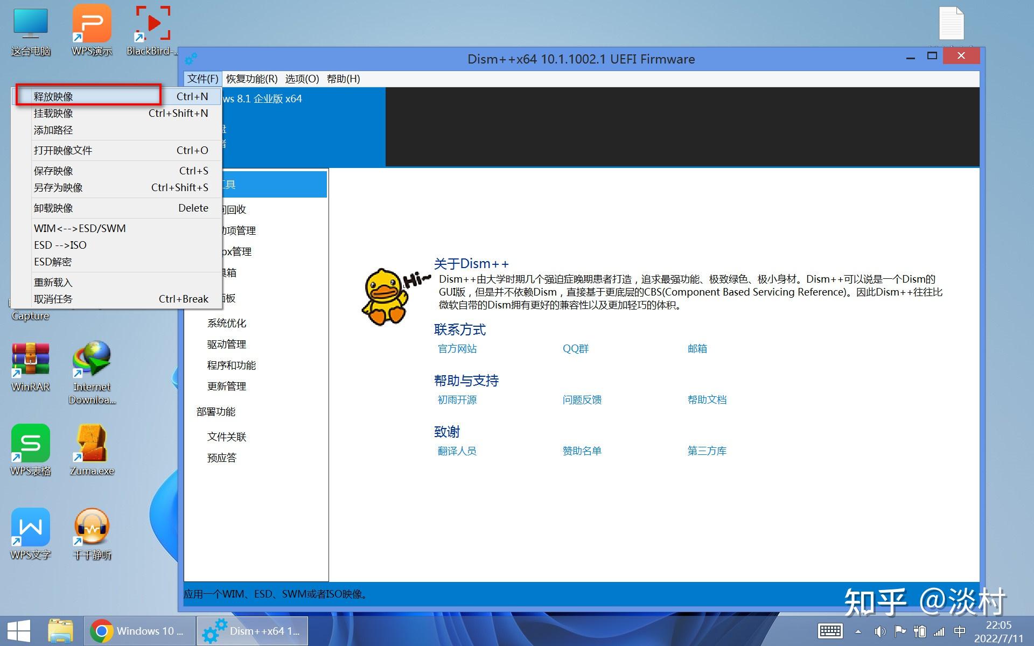Open WinRAR from the desktop
1034x646 pixels.
point(30,361)
